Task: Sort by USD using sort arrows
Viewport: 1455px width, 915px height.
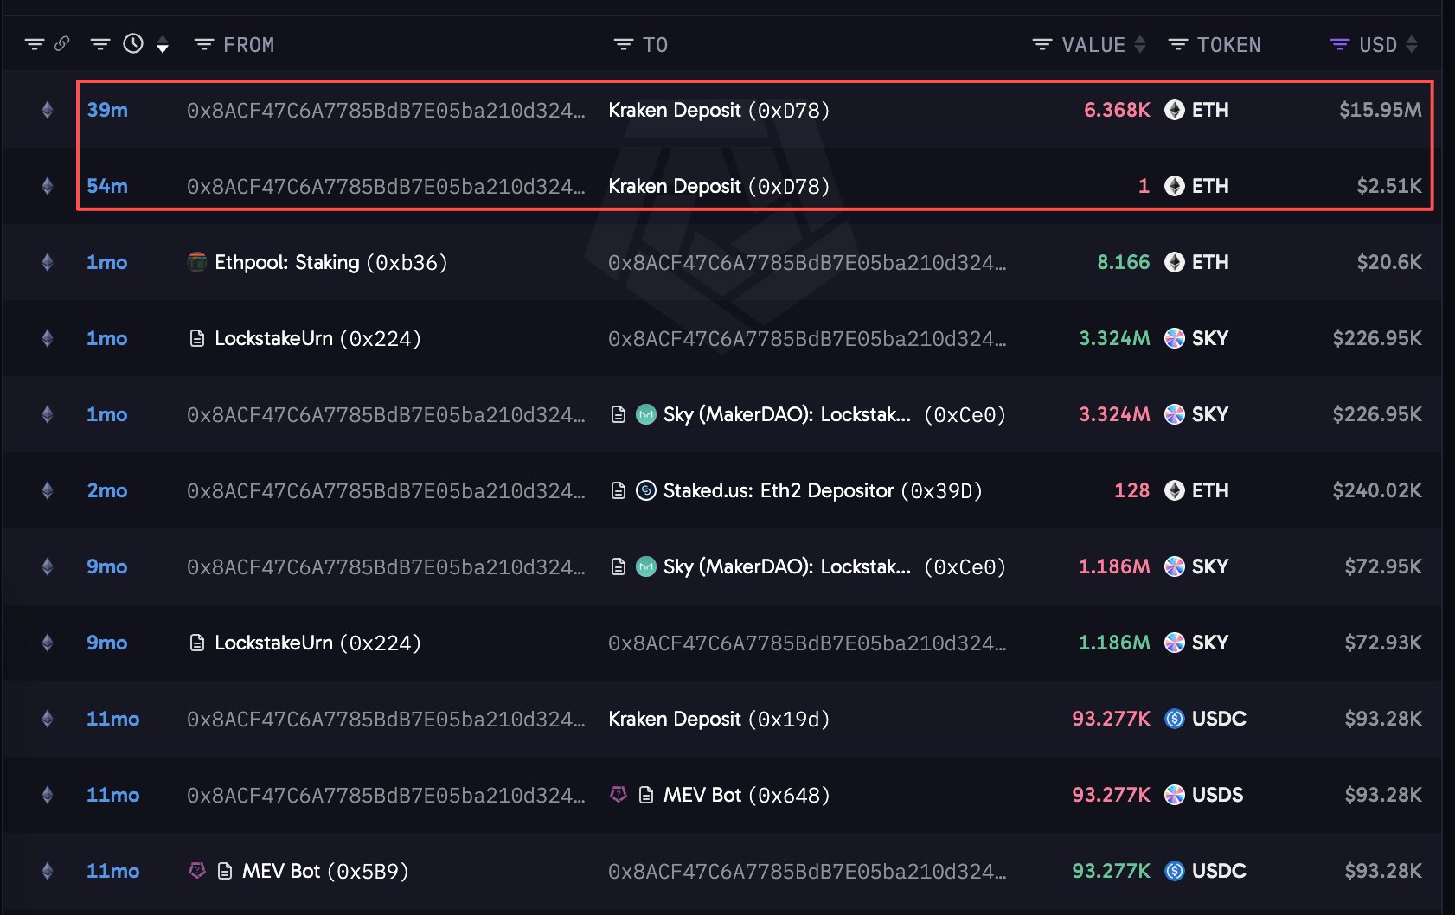Action: (1412, 44)
